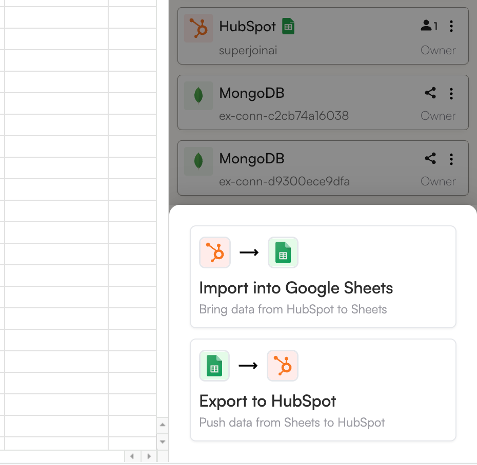Viewport: 477px width, 465px height.
Task: Click the arrow between icons in Import card
Action: (249, 252)
